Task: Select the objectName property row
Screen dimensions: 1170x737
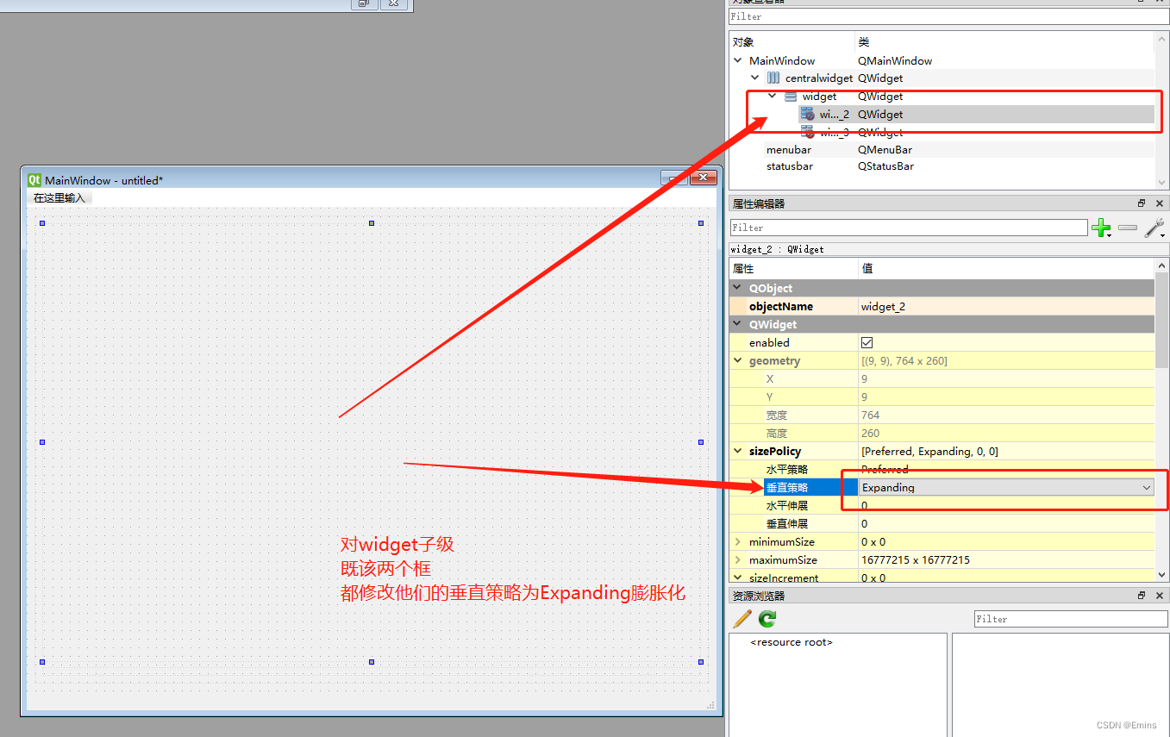Action: click(942, 306)
